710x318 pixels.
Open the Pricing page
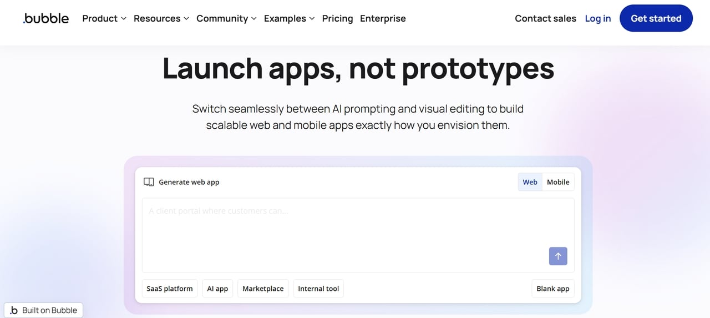(x=337, y=18)
